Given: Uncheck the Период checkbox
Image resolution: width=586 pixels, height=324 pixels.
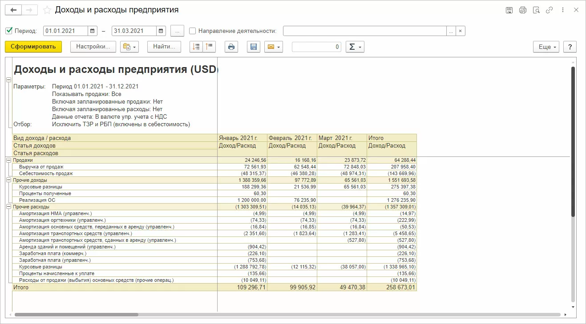Looking at the screenshot, I should (x=9, y=31).
